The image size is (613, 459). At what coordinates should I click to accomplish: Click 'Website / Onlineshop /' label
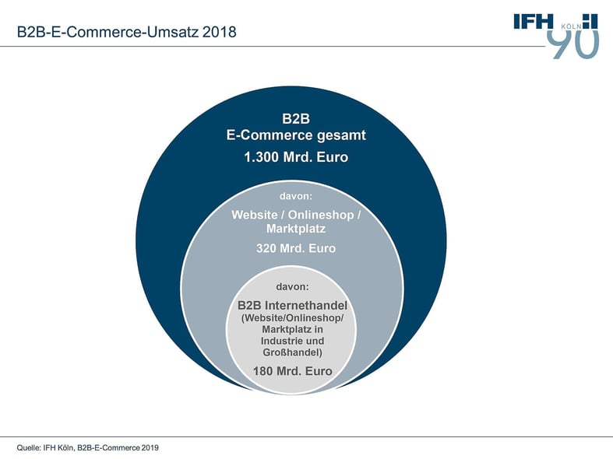click(x=296, y=215)
